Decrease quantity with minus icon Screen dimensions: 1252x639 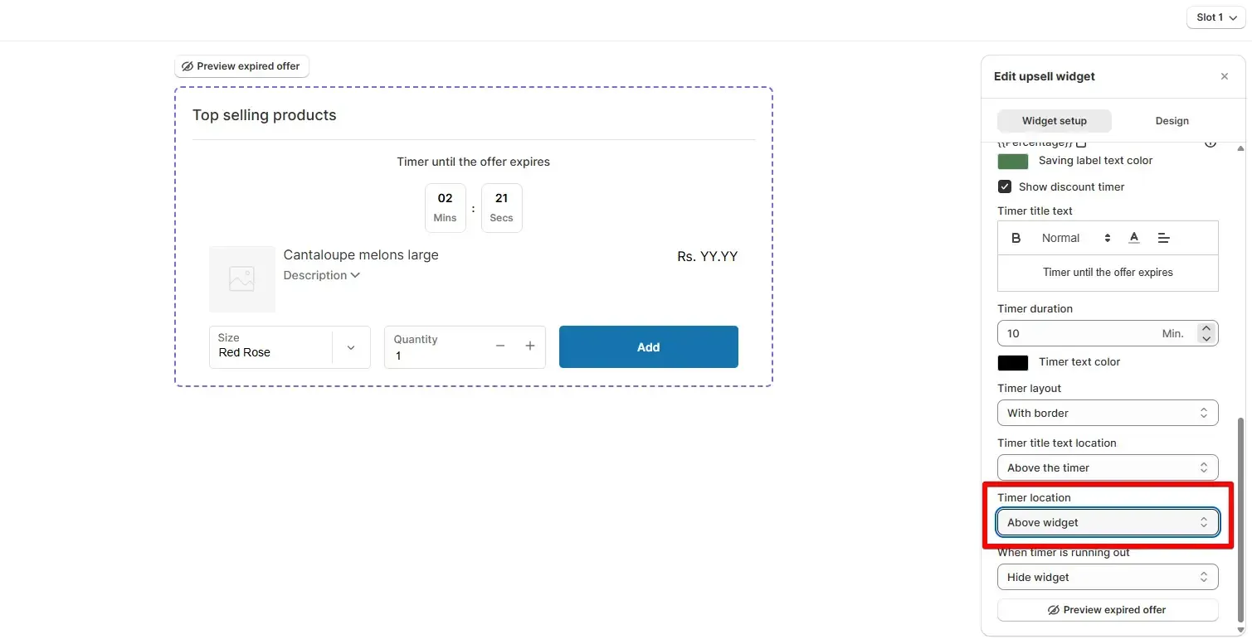click(x=500, y=346)
